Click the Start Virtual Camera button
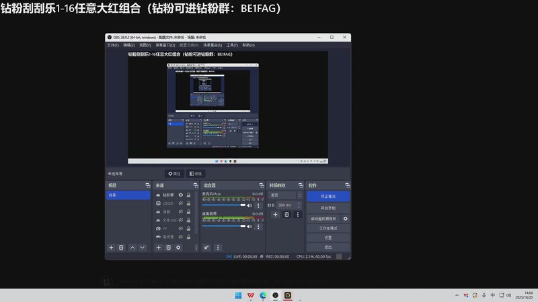This screenshot has width=538, height=302. [x=323, y=219]
